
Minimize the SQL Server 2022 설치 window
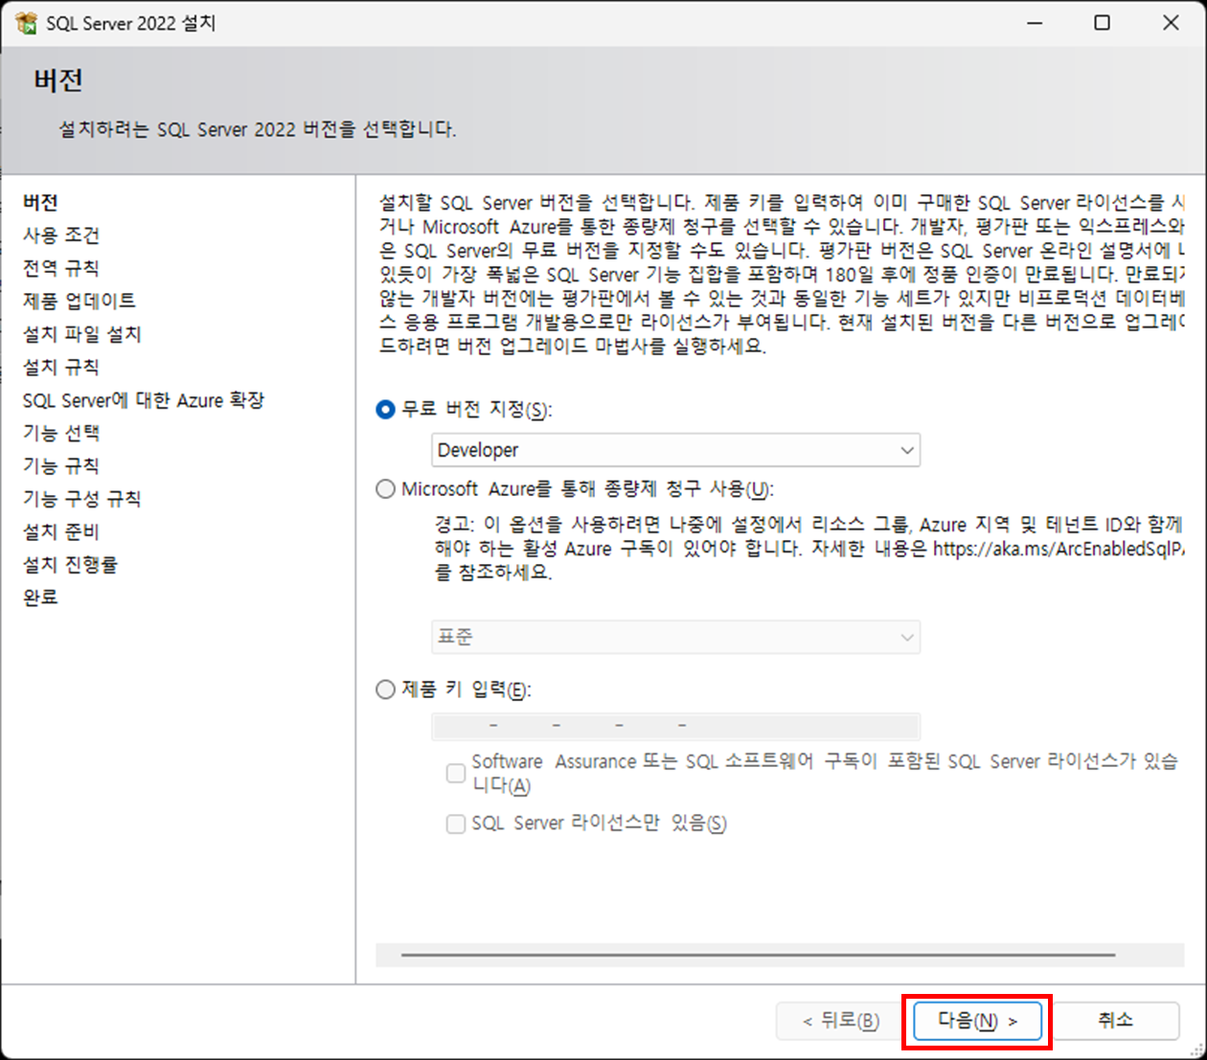pos(1035,23)
